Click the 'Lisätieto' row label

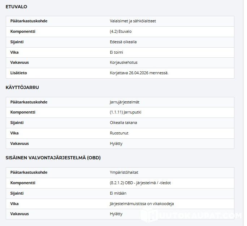(x=18, y=73)
